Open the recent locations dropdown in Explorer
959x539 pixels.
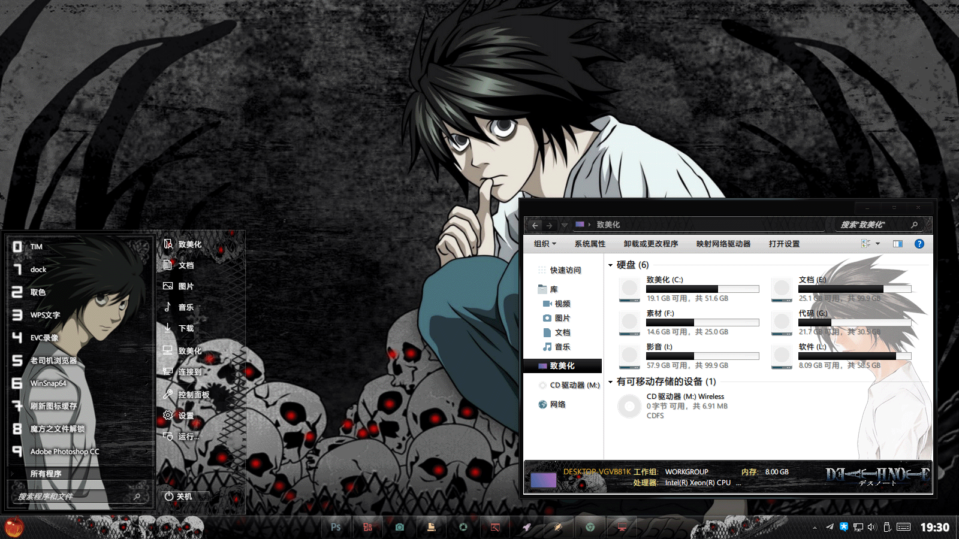point(564,225)
